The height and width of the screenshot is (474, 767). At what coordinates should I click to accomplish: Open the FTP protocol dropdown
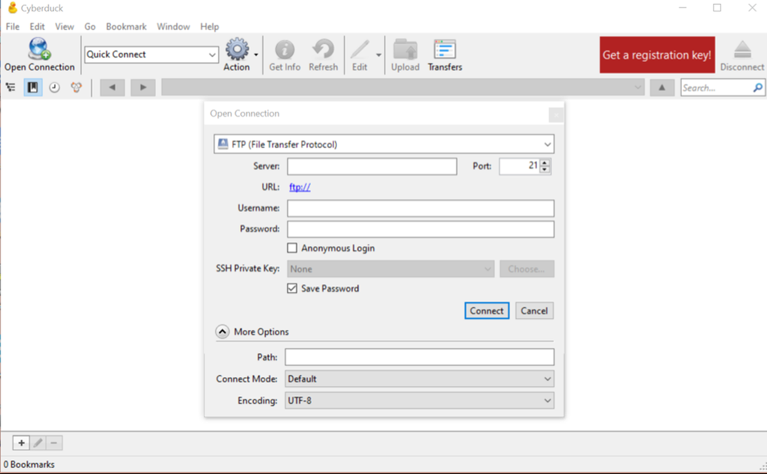pos(384,144)
